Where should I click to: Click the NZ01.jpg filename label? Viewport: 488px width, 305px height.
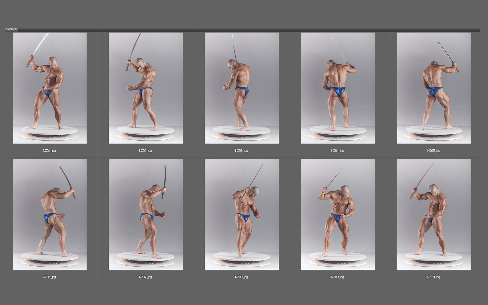coord(50,150)
